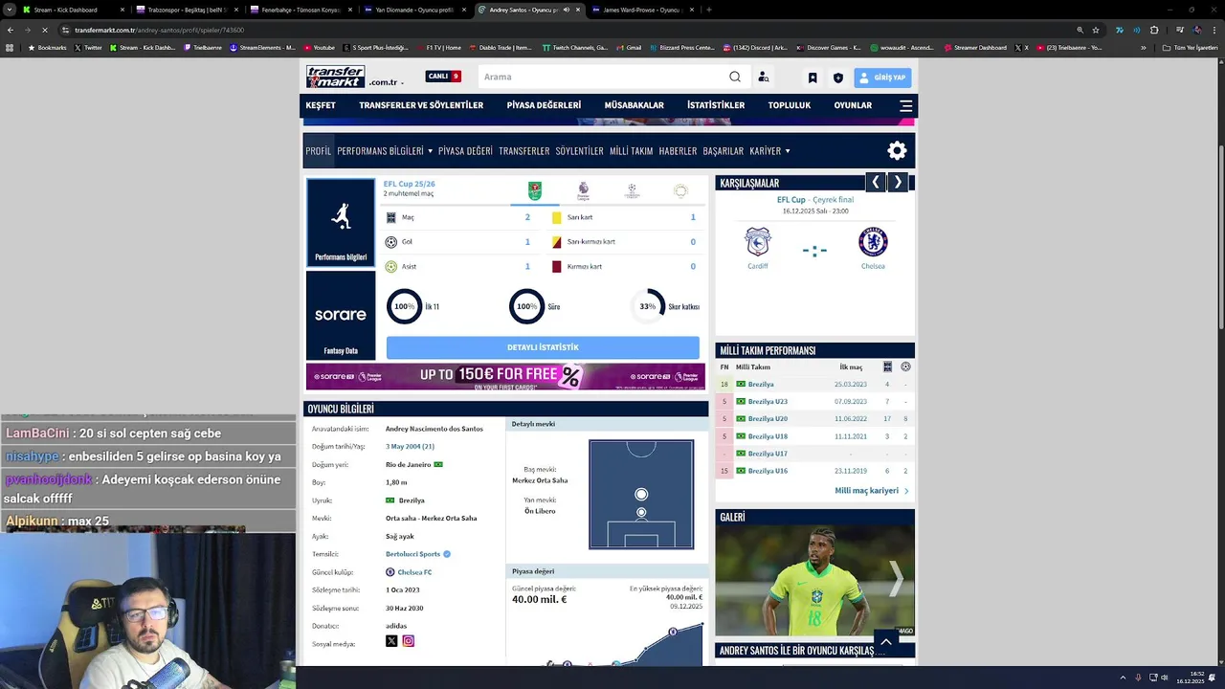Image resolution: width=1225 pixels, height=689 pixels.
Task: Open the Sorare Fantasy Data tile
Action: 341,316
